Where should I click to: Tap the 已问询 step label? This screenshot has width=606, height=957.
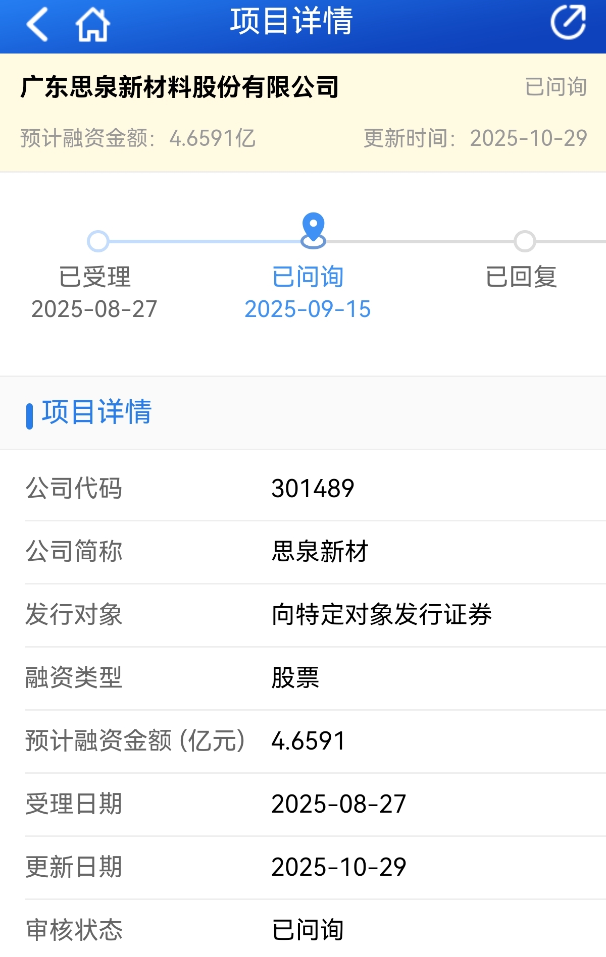(308, 277)
